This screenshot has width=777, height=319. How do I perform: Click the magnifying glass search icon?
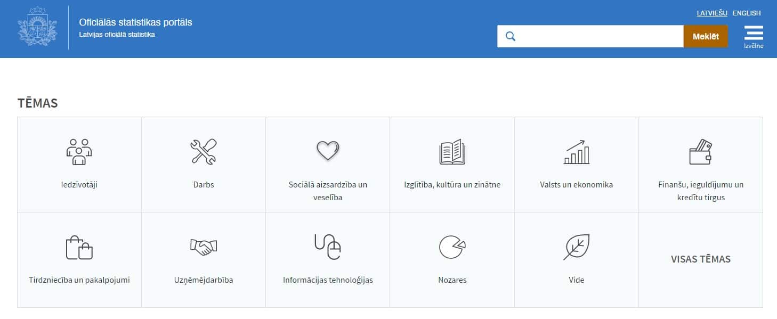pos(510,36)
